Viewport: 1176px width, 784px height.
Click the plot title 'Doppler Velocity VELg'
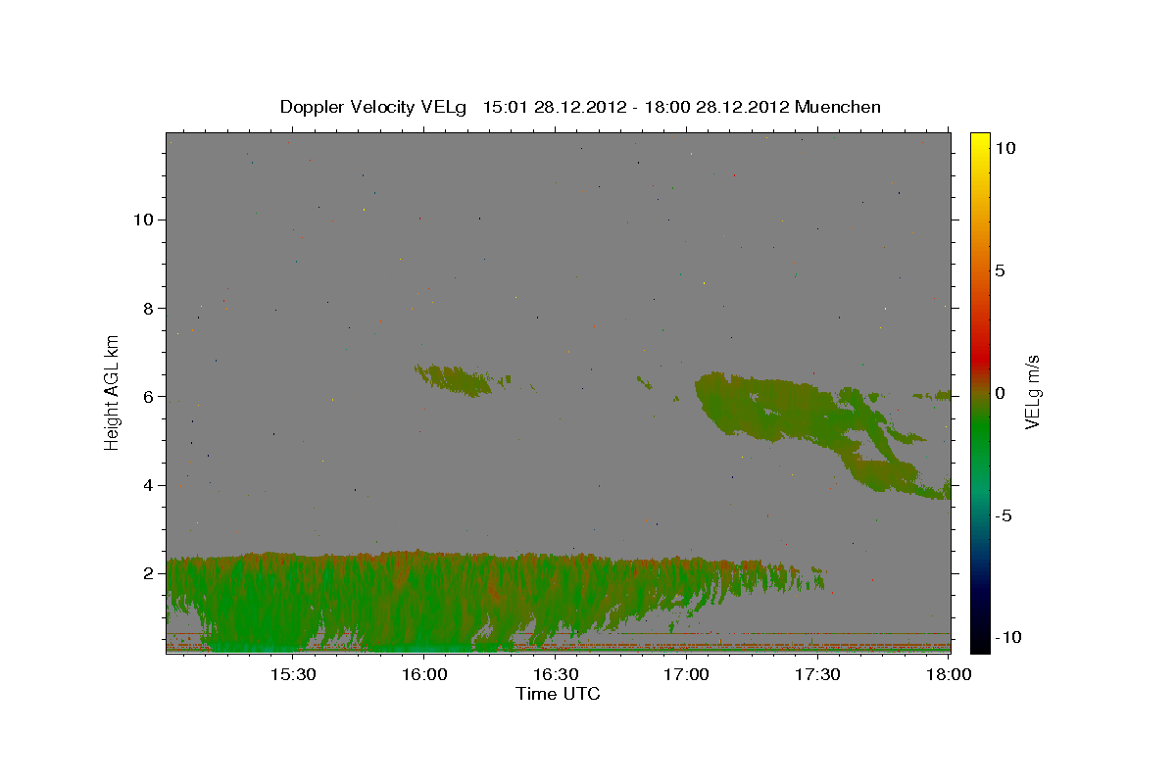pyautogui.click(x=375, y=107)
